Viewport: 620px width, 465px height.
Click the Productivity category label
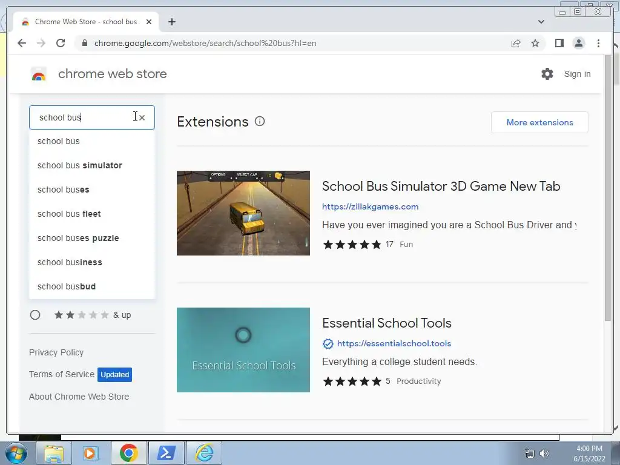pyautogui.click(x=419, y=381)
